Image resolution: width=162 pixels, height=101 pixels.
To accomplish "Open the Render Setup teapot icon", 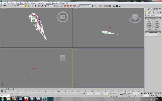I will (114, 6).
